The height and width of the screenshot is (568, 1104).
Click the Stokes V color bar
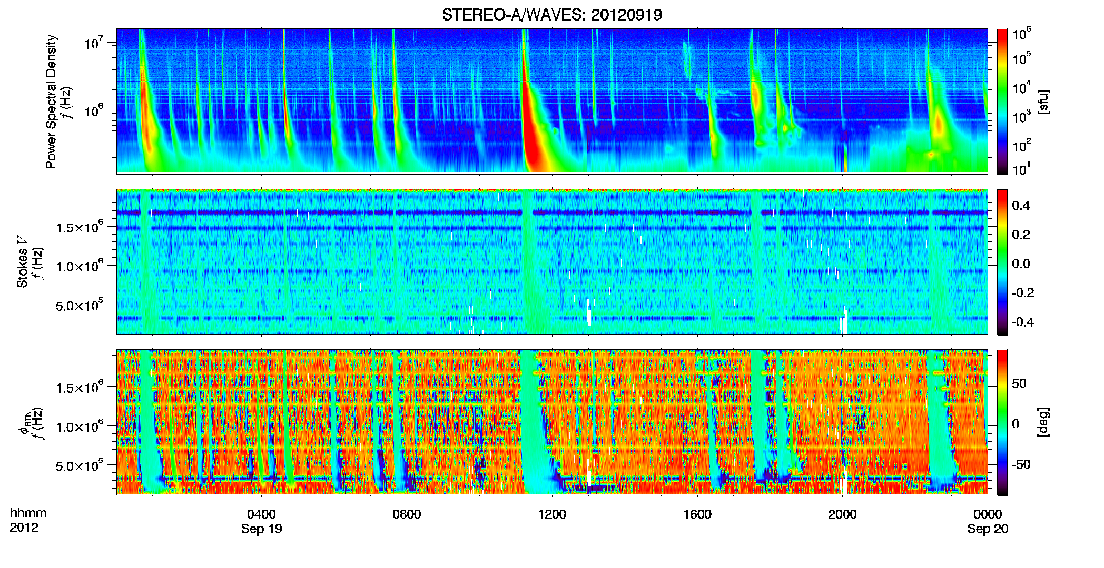pos(1002,262)
